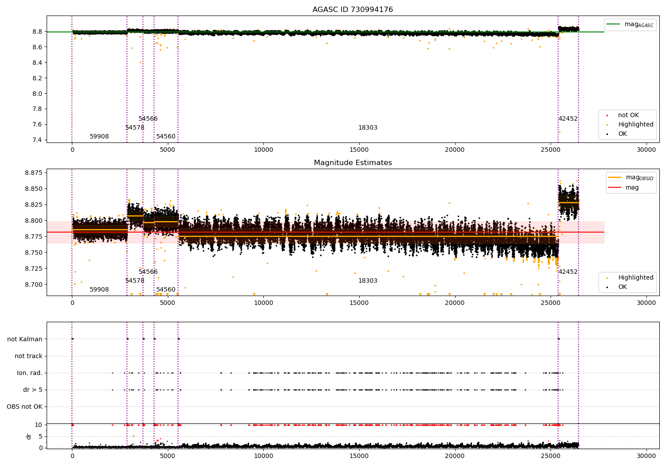Click obsid label 18303 in Magnitude Estimates plot

[368, 281]
